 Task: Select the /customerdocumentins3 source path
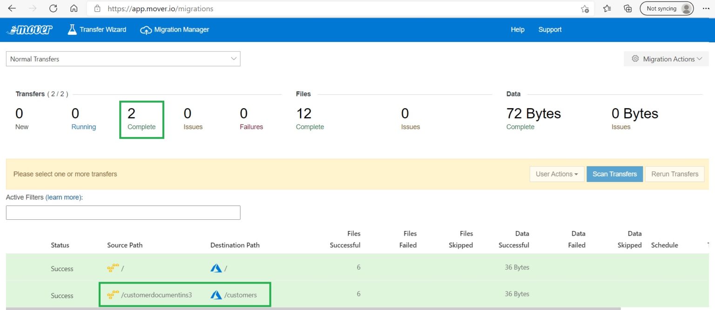point(156,295)
